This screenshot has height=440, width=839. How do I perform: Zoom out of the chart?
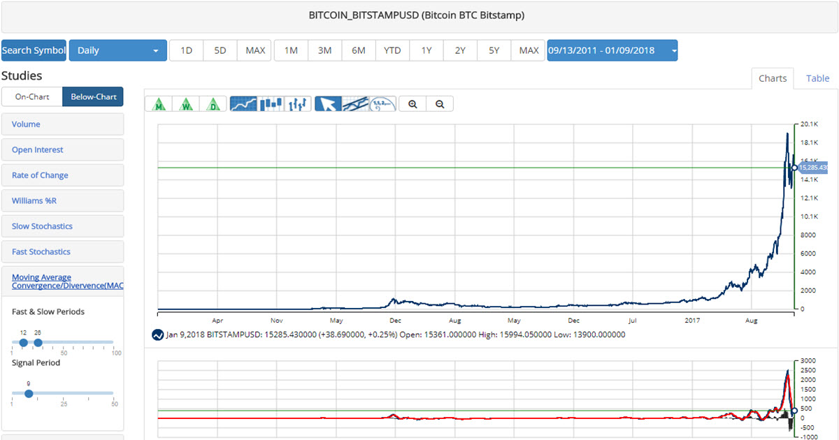point(440,104)
